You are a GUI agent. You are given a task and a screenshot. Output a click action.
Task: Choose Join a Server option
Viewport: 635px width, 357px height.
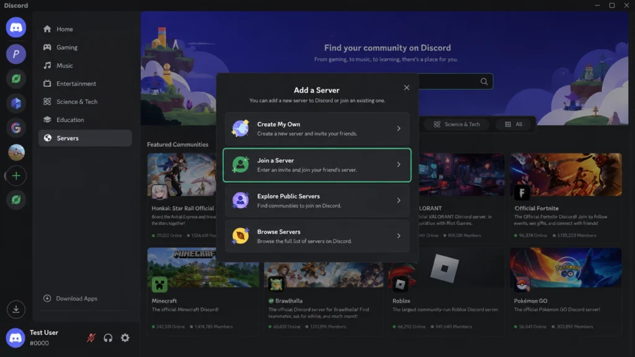(317, 165)
